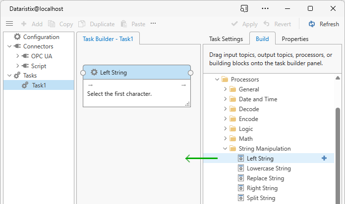Click the gear icon in Left String block
The image size is (345, 204).
[x=94, y=72]
